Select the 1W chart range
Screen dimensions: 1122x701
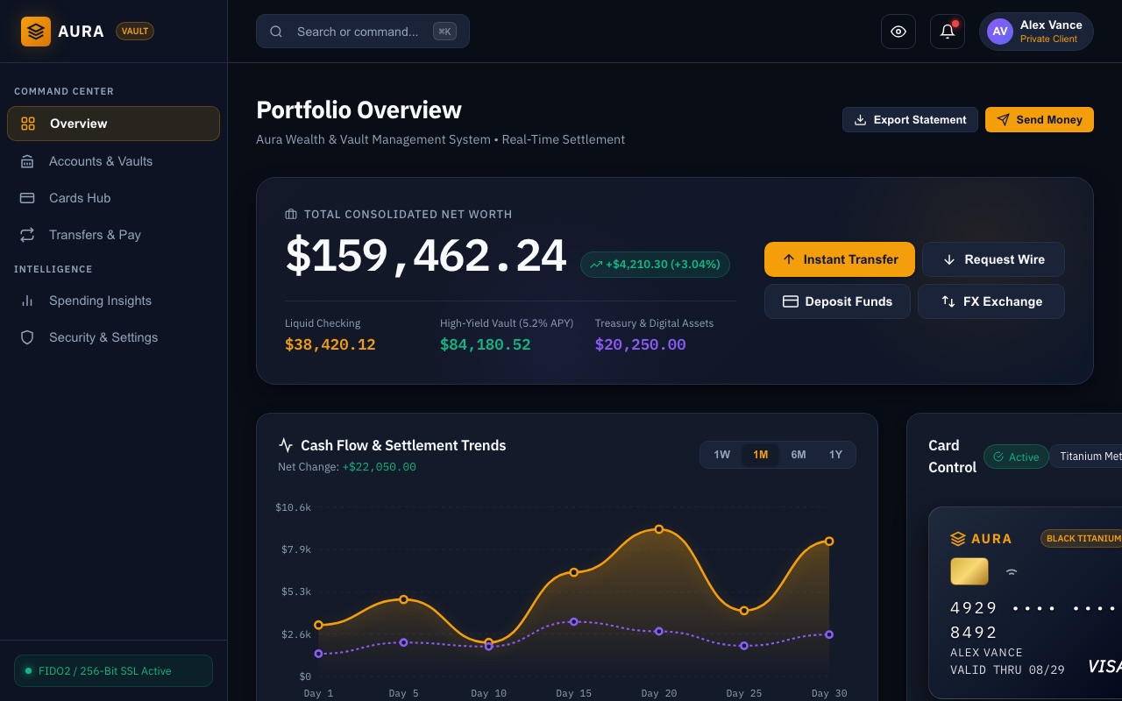(x=722, y=455)
